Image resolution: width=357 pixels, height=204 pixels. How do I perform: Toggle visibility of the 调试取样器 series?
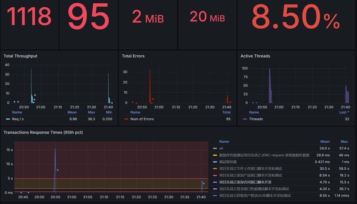228,162
